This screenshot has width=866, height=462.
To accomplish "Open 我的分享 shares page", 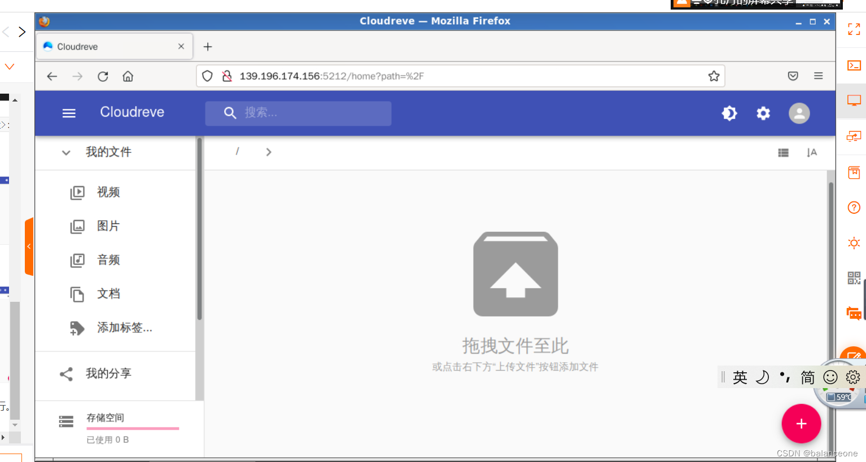I will [108, 373].
